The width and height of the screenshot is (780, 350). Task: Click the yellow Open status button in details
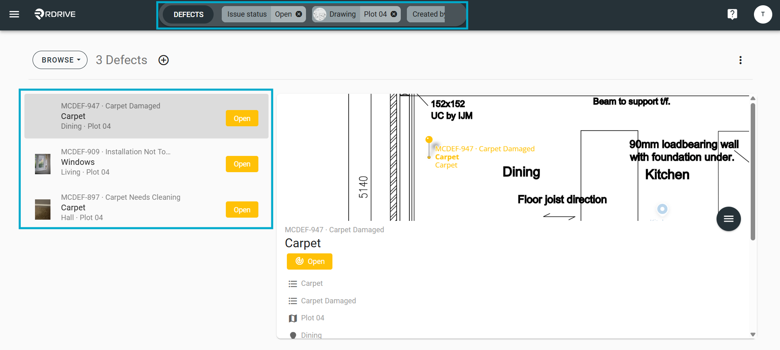pos(310,261)
